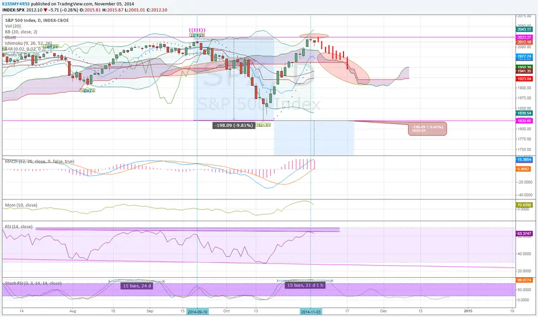Viewport: 538px width, 317px height.
Task: Click the 1750.00 price axis level
Action: (x=525, y=149)
